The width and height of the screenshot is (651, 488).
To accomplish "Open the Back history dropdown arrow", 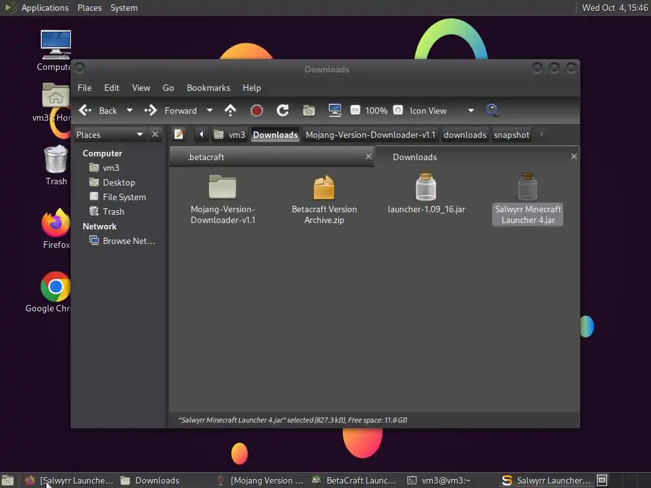I will click(x=130, y=111).
